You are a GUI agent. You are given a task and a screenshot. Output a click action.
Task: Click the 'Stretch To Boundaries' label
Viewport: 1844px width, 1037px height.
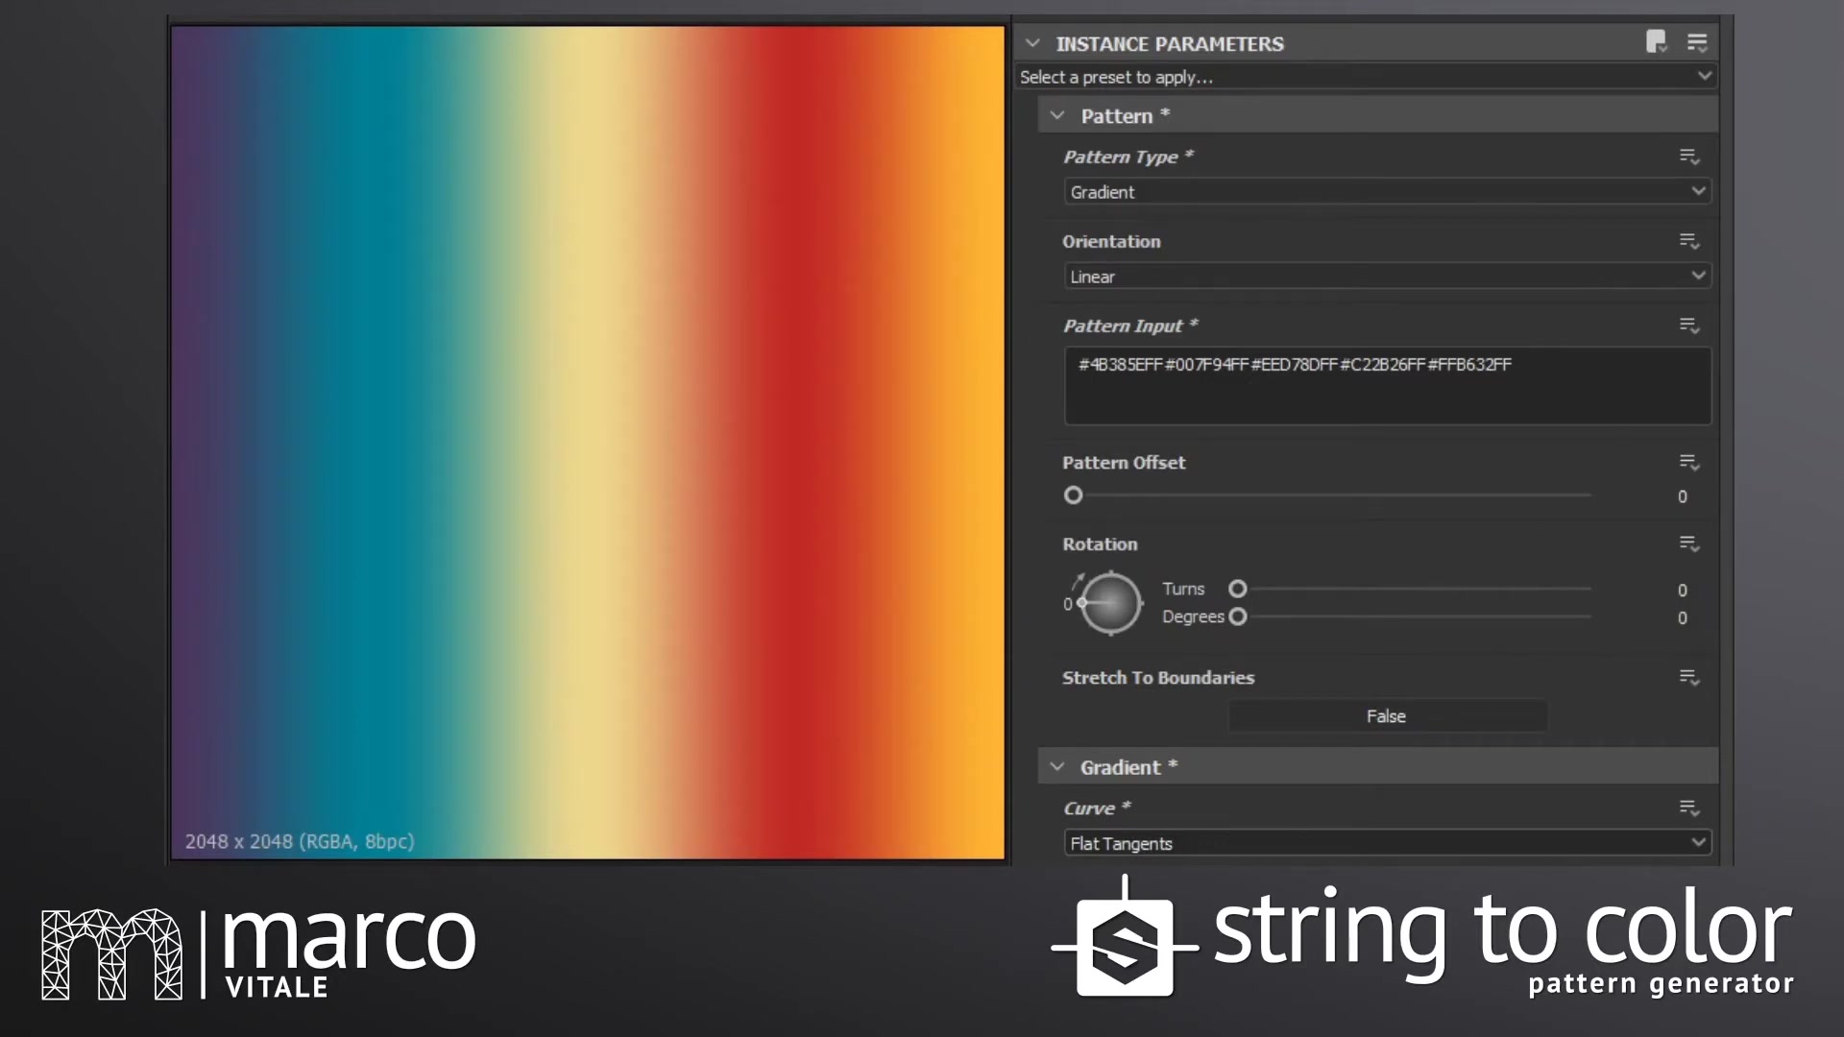1158,678
